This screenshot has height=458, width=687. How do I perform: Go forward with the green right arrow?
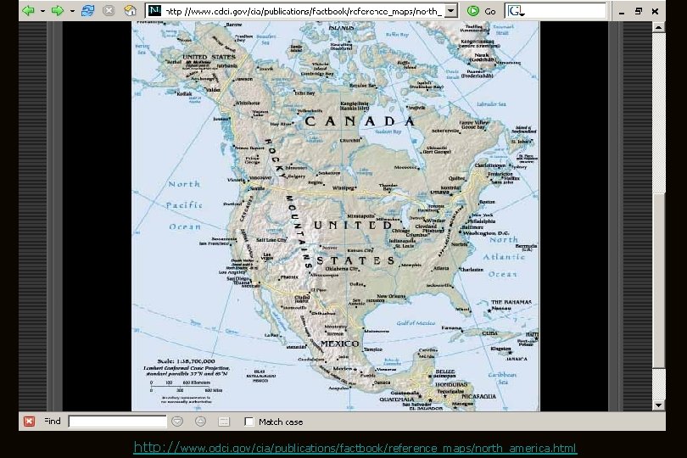[58, 10]
